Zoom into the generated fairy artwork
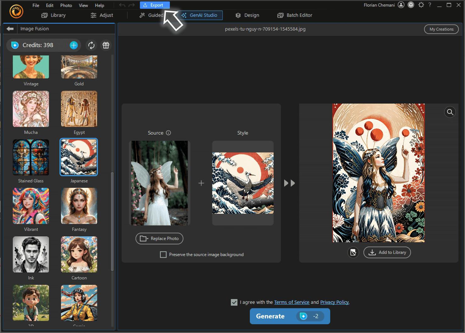 450,112
